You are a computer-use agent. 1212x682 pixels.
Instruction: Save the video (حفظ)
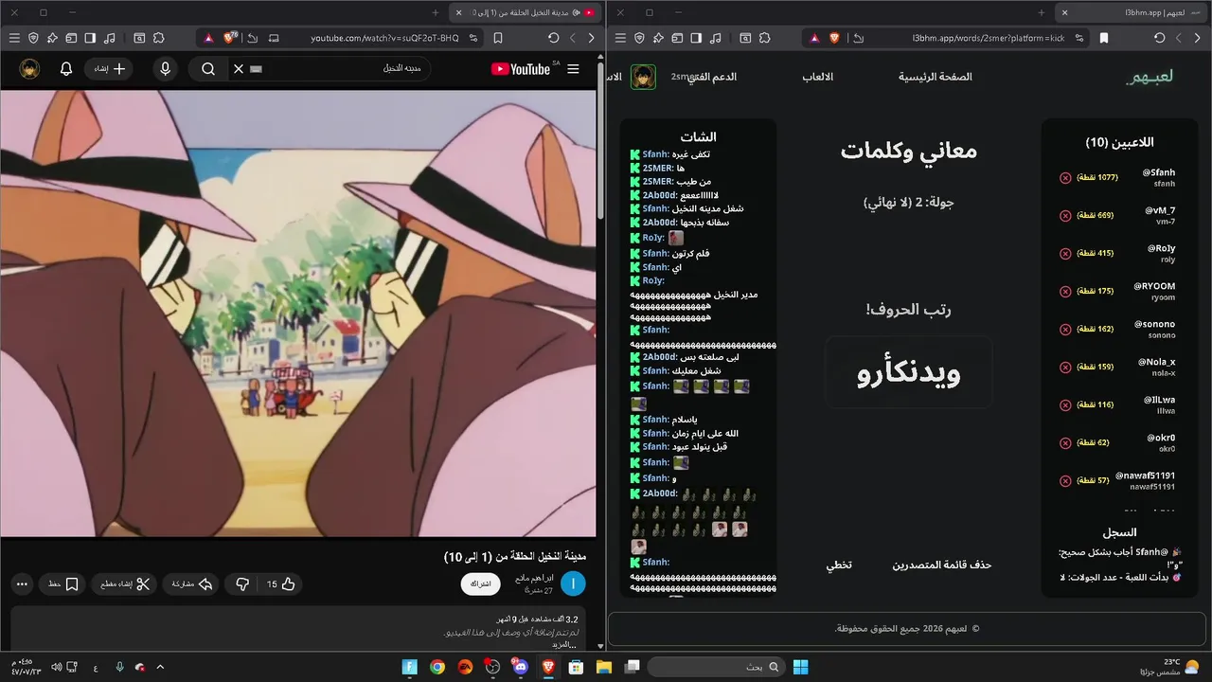62,584
